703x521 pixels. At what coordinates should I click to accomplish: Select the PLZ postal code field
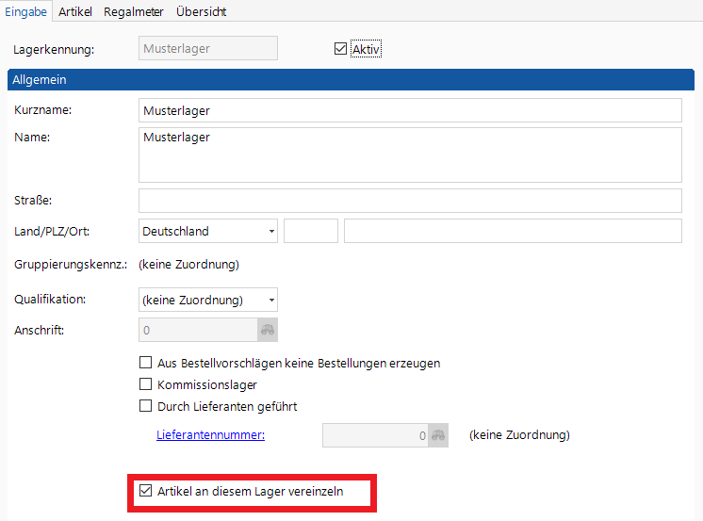[310, 231]
